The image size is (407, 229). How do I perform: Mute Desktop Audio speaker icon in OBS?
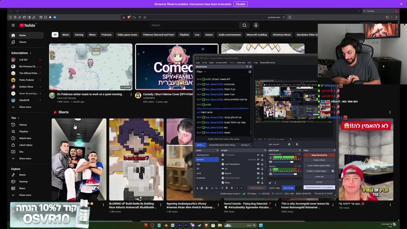(x=271, y=162)
